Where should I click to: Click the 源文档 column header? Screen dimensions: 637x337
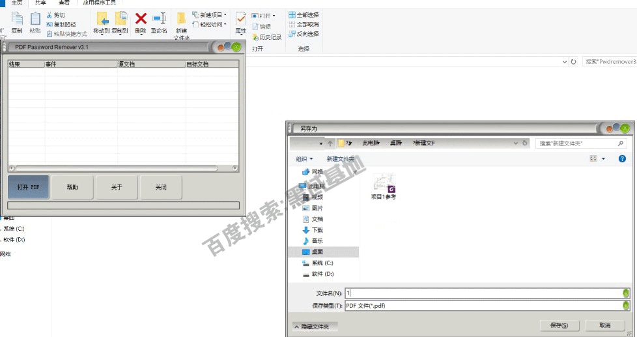click(152, 65)
